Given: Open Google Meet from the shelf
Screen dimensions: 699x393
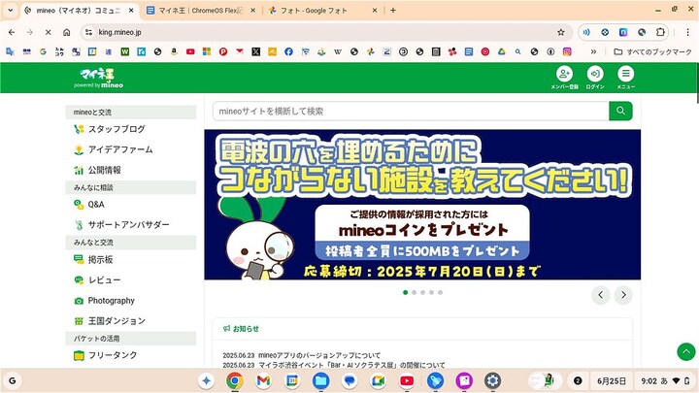Looking at the screenshot, I should [x=378, y=381].
